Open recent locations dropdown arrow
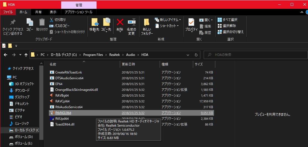Screen dimensions: 308x147 click(x=20, y=55)
